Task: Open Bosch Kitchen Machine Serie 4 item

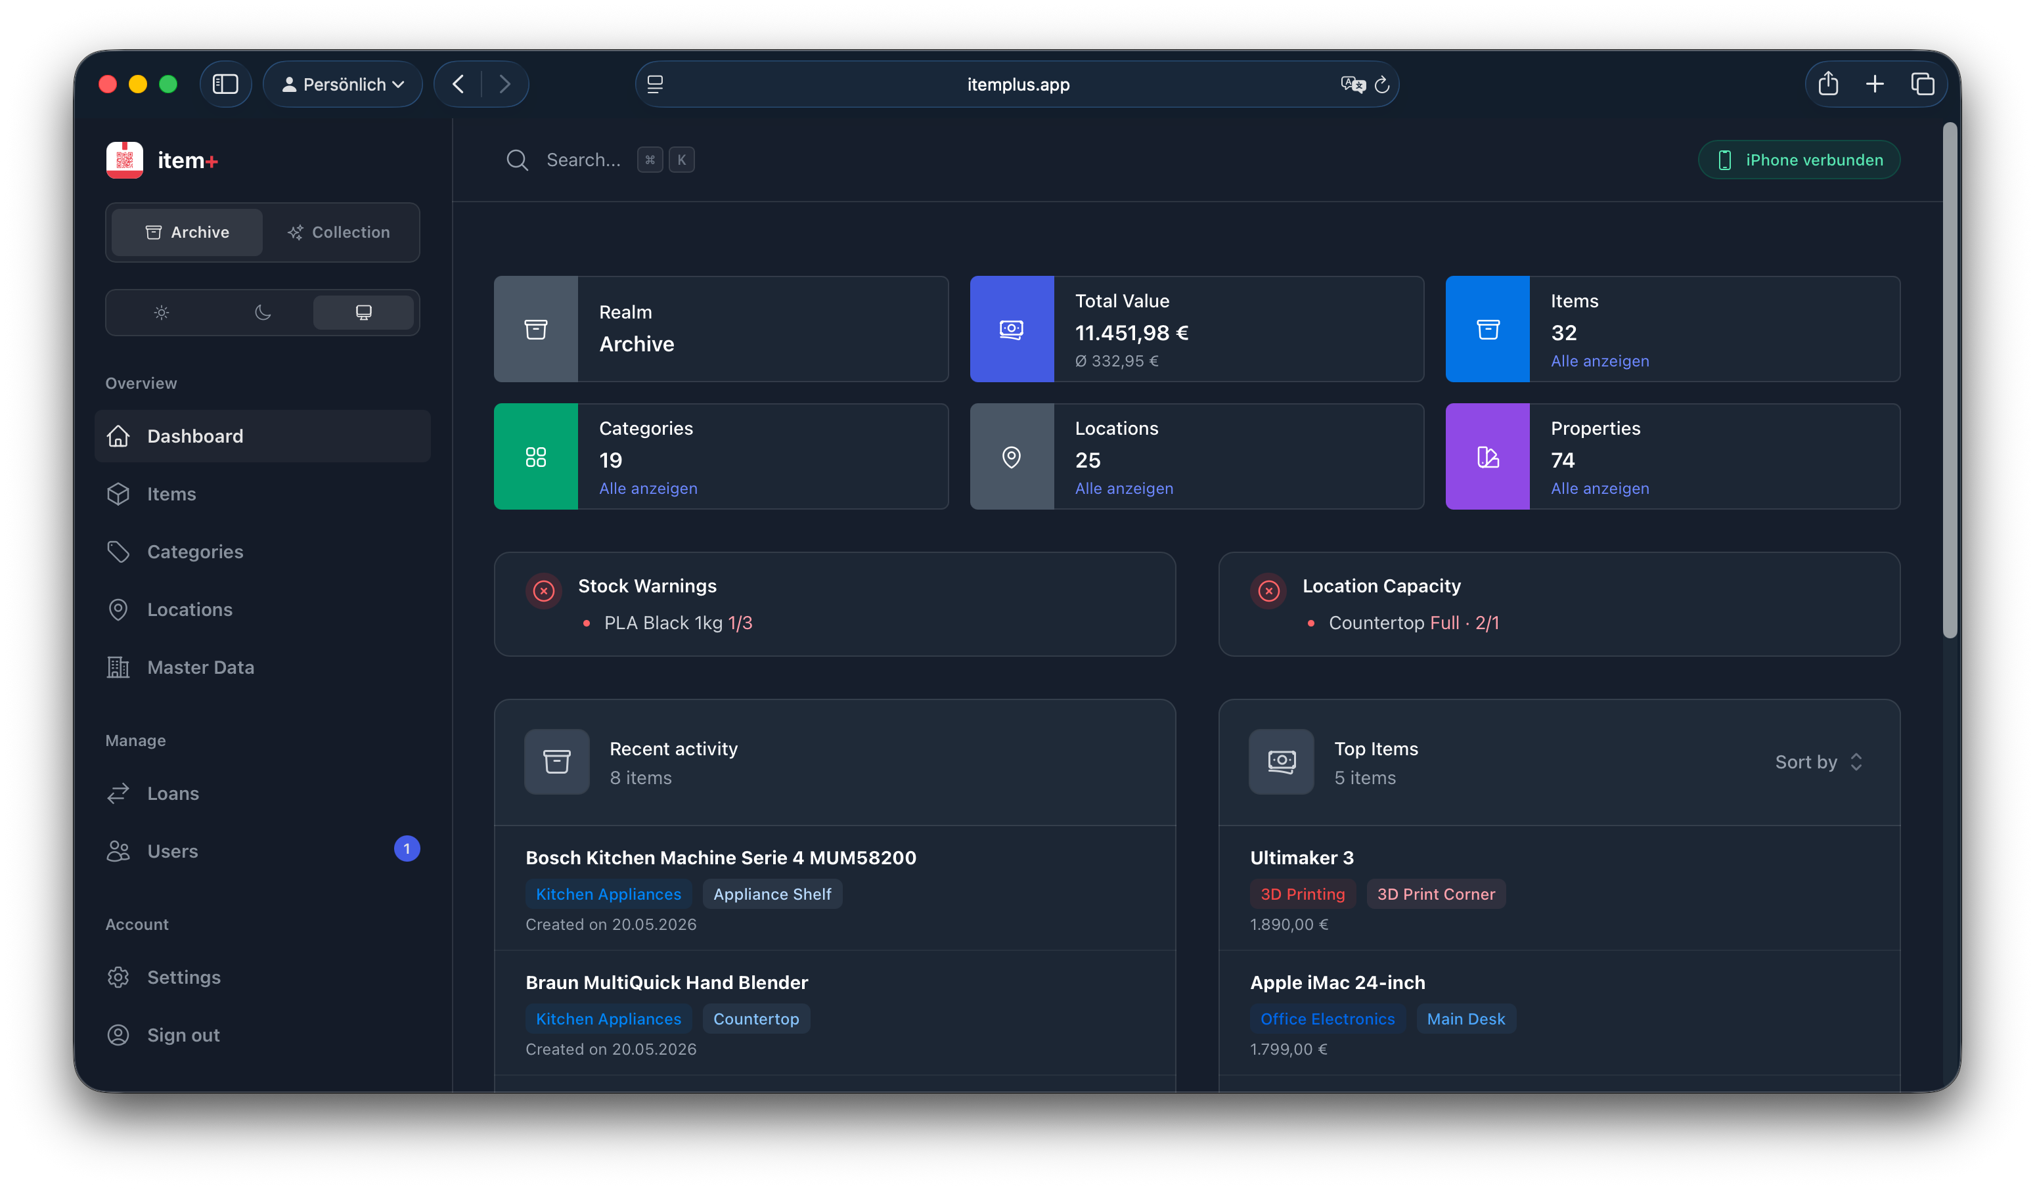Action: (721, 858)
